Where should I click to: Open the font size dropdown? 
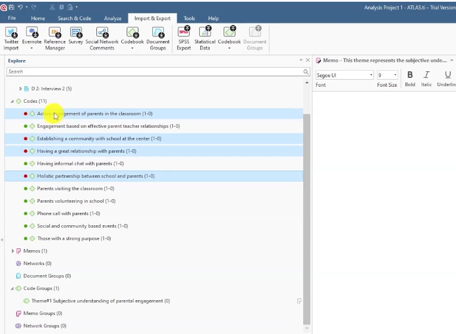tap(395, 75)
